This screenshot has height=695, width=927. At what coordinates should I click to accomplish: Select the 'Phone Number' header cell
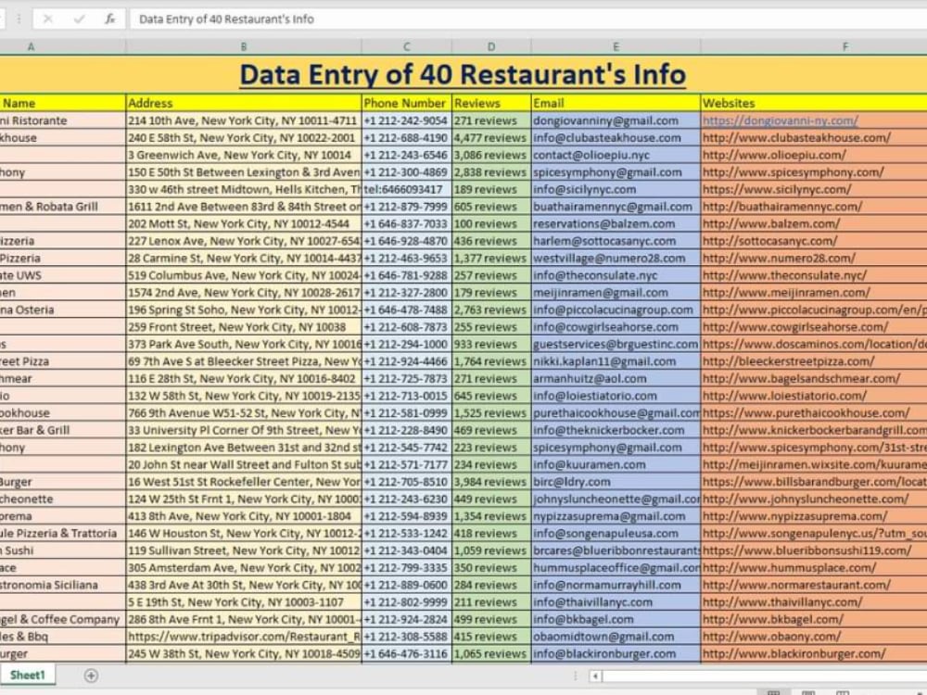(406, 103)
